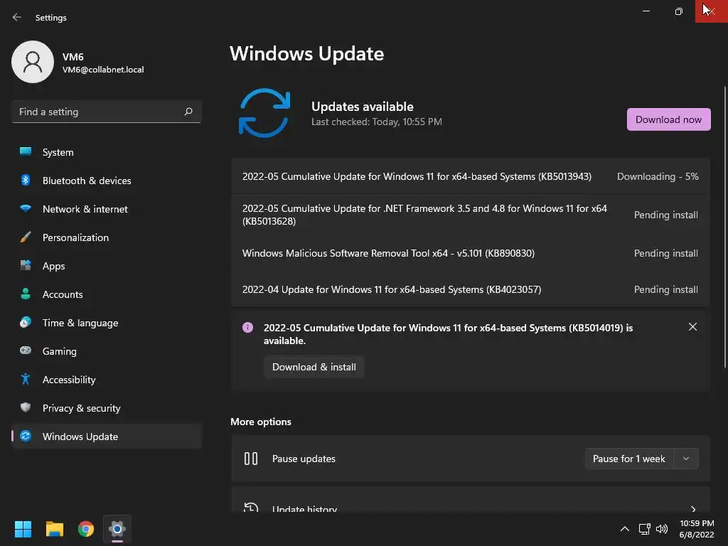The height and width of the screenshot is (546, 728).
Task: Click the Privacy & security shield icon
Action: pos(26,407)
